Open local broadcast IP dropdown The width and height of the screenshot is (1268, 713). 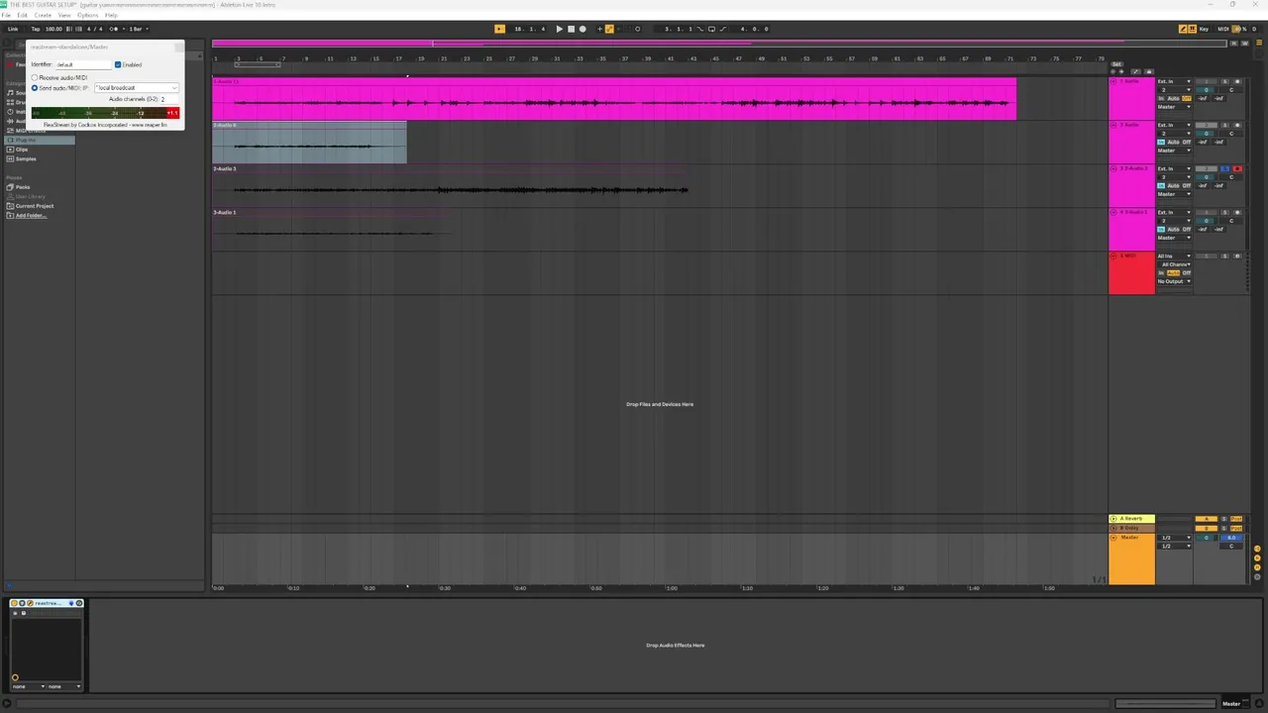coord(137,87)
